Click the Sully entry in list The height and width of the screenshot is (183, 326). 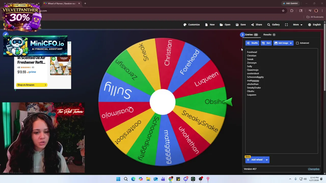[250, 66]
